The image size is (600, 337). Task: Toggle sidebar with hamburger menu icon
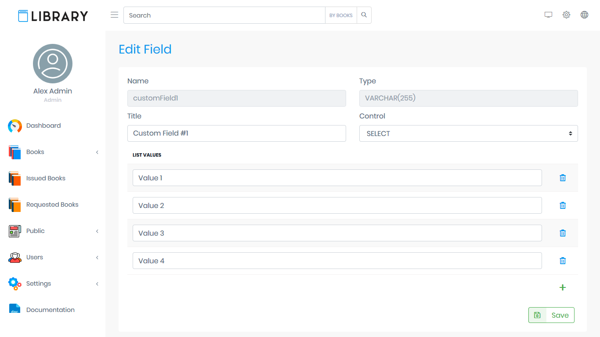(x=115, y=15)
